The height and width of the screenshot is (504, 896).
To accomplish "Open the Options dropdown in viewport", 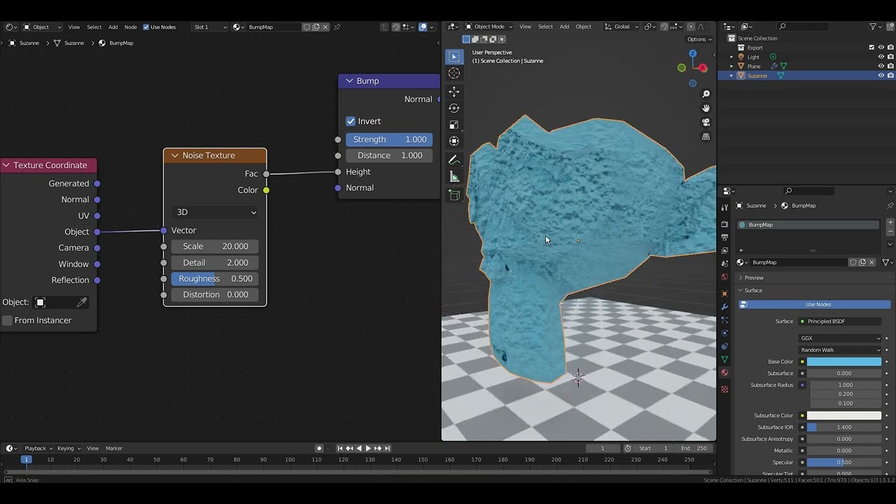I will point(699,39).
